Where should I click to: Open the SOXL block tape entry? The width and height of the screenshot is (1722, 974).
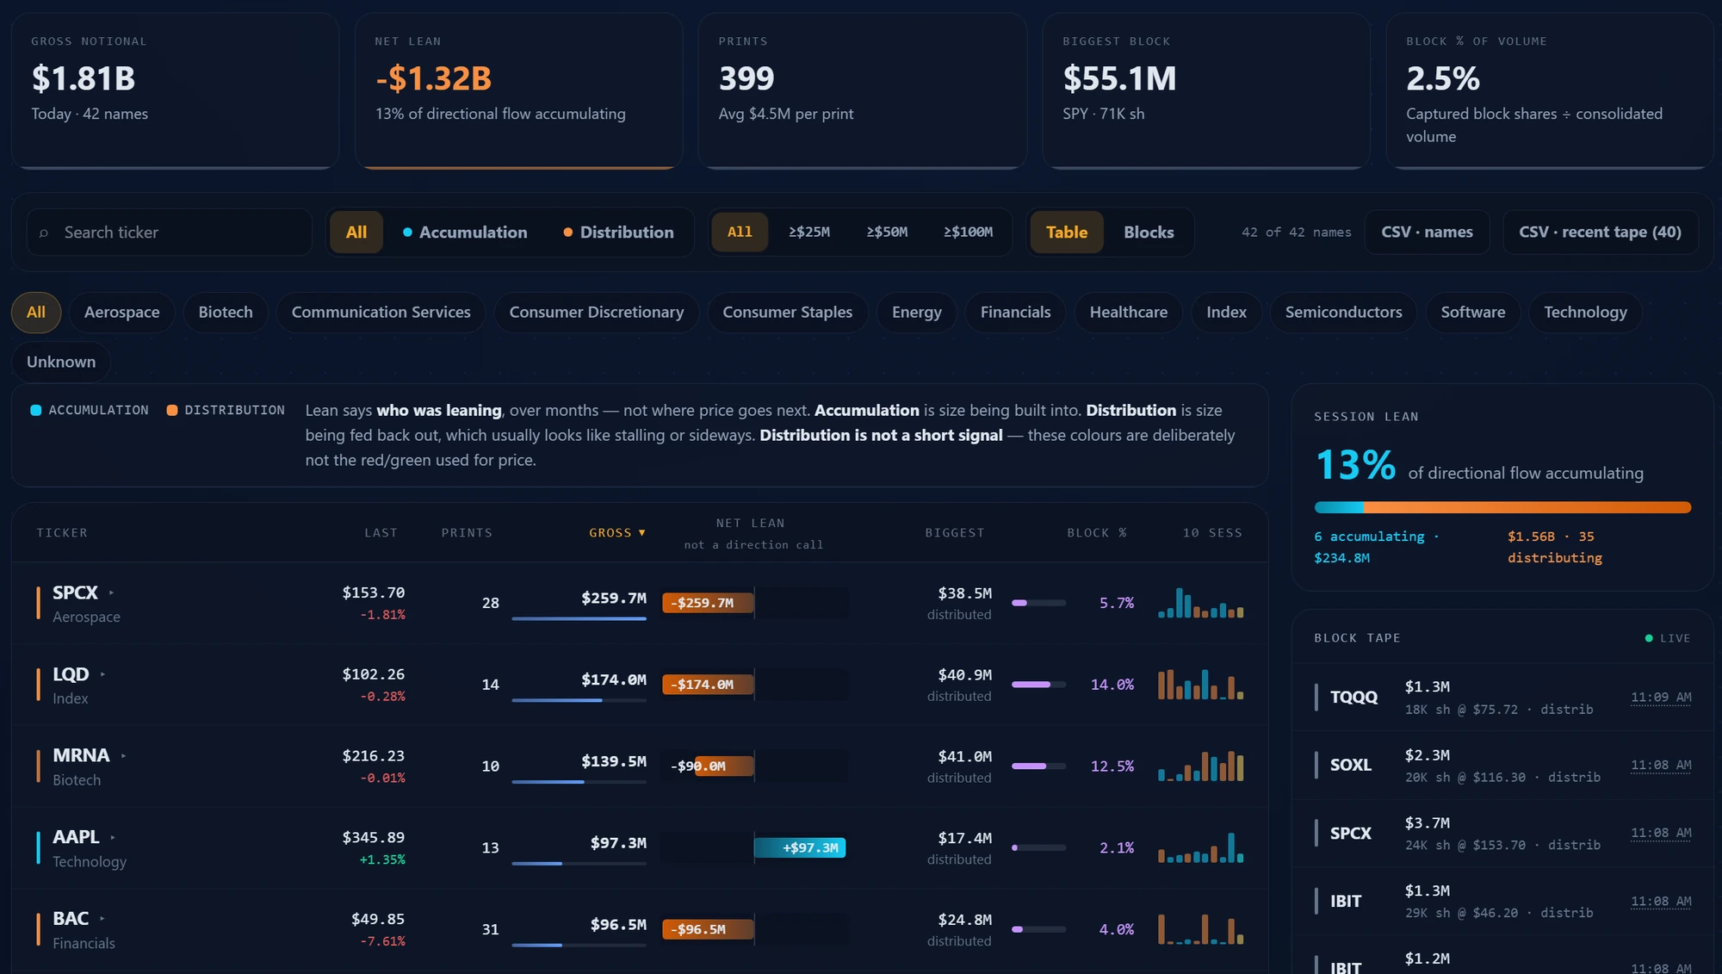pos(1502,766)
